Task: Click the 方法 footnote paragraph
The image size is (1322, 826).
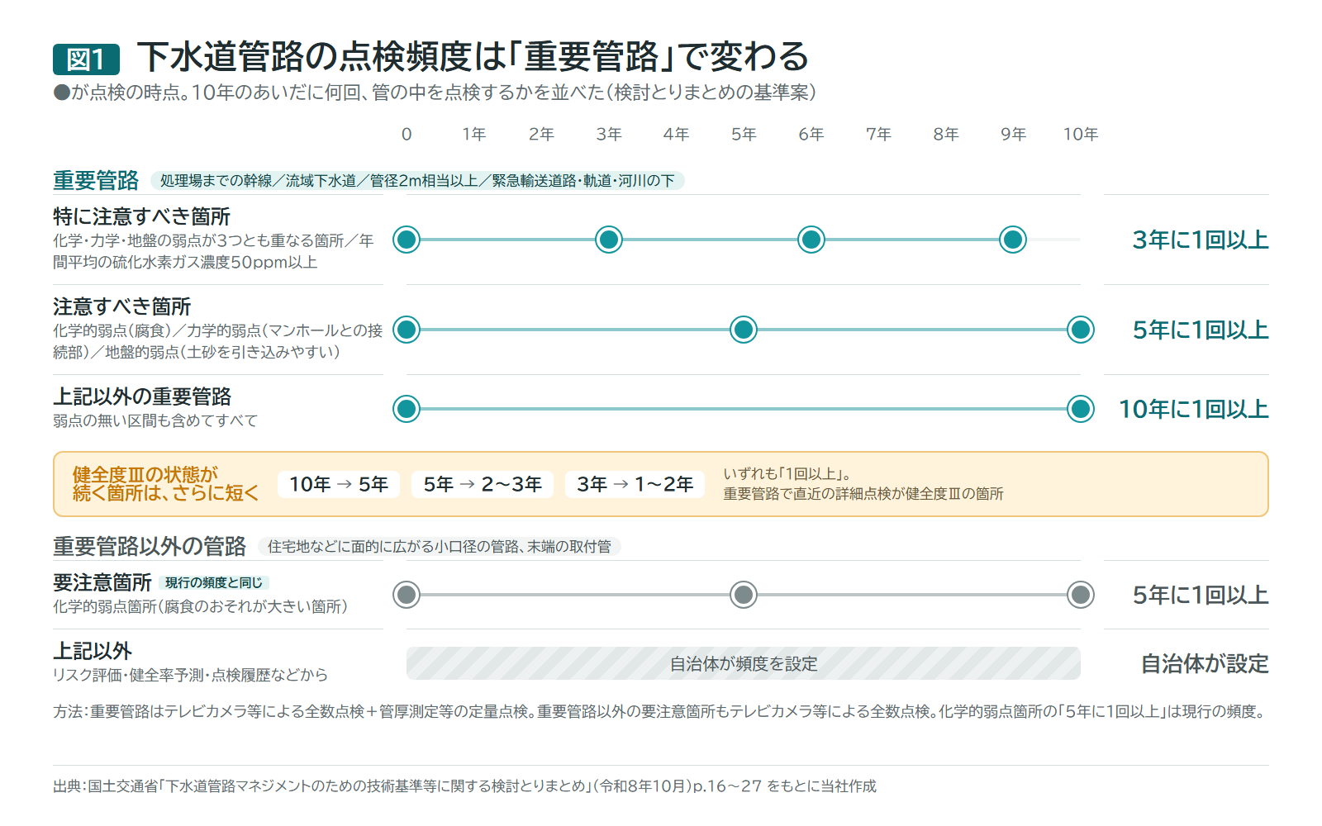Action: click(x=661, y=711)
